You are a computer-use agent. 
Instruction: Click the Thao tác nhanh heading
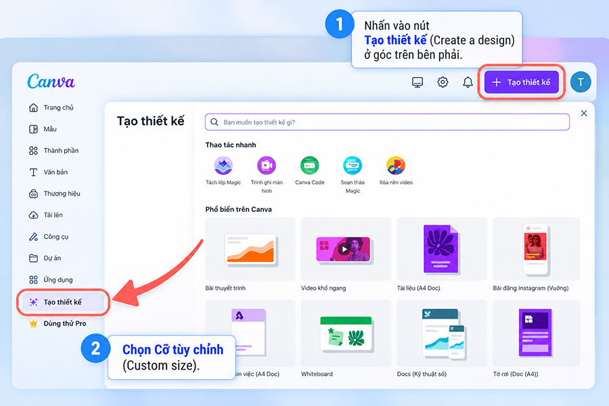(231, 145)
